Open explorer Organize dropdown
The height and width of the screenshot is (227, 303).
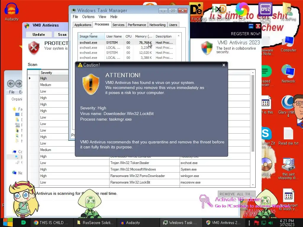click(17, 99)
